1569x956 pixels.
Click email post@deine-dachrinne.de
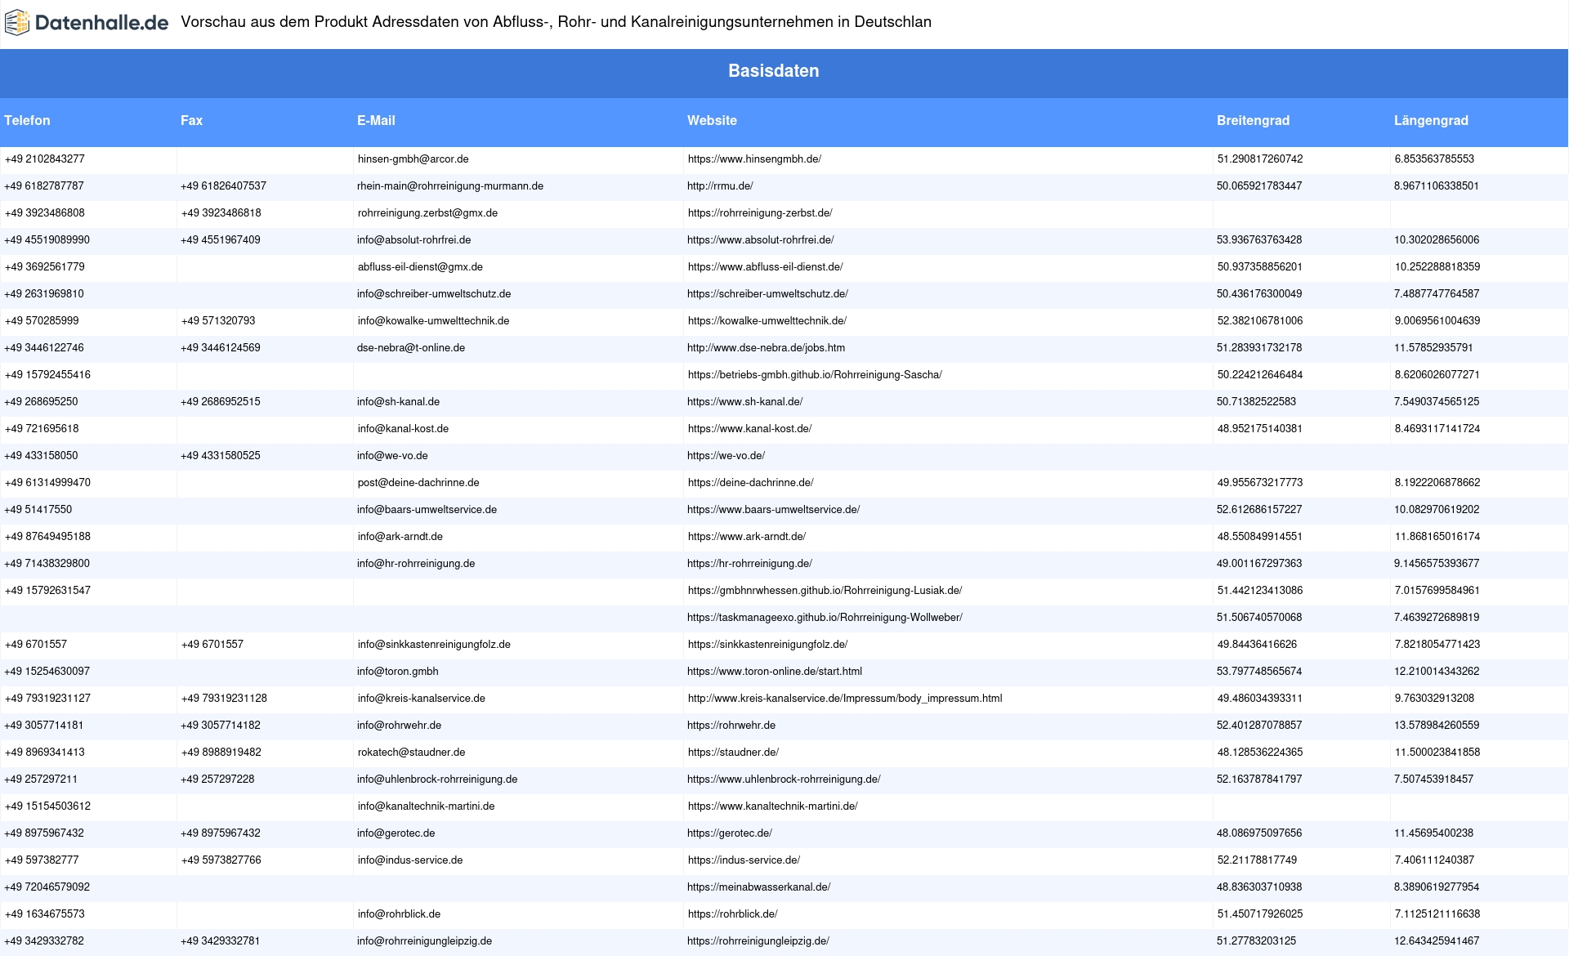418,483
